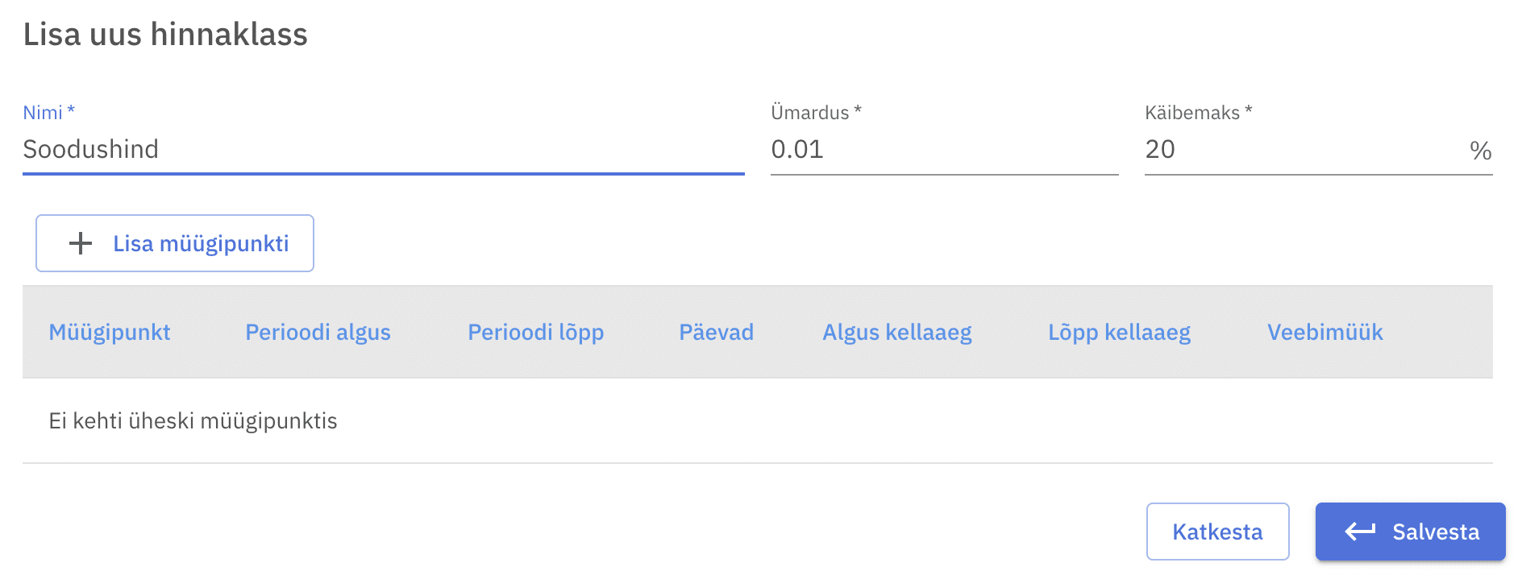Click the "Lisa uus hinnaklass" dialog title
Screen dimensions: 1522x575
click(x=165, y=35)
